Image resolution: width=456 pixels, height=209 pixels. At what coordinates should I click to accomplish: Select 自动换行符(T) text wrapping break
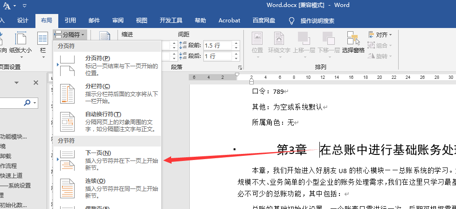[x=107, y=122]
